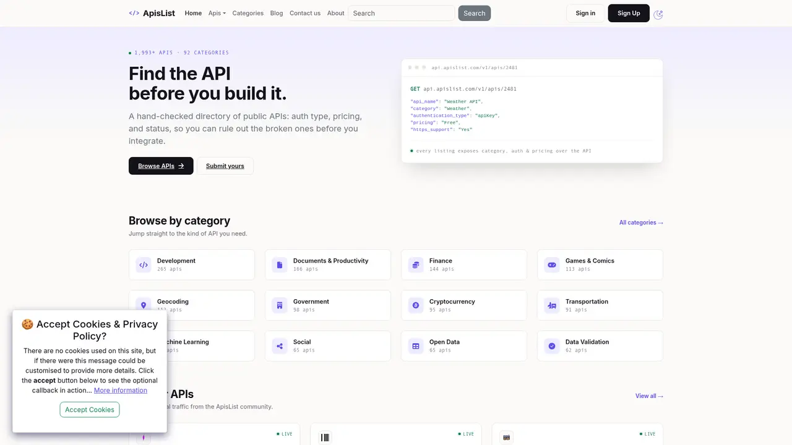Click the Development category code icon
This screenshot has width=792, height=445.
click(144, 265)
